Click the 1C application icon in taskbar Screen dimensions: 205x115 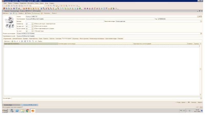pos(33,111)
